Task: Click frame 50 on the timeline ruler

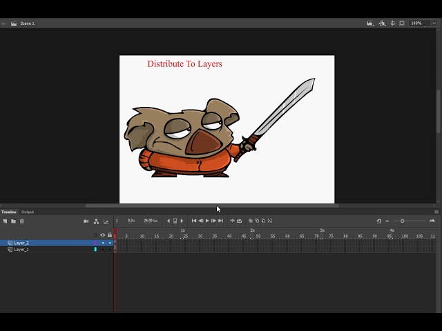Action: pos(258,236)
